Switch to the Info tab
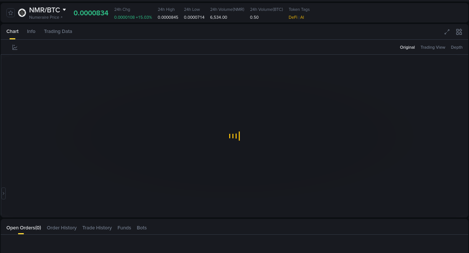Image resolution: width=469 pixels, height=253 pixels. pyautogui.click(x=31, y=31)
